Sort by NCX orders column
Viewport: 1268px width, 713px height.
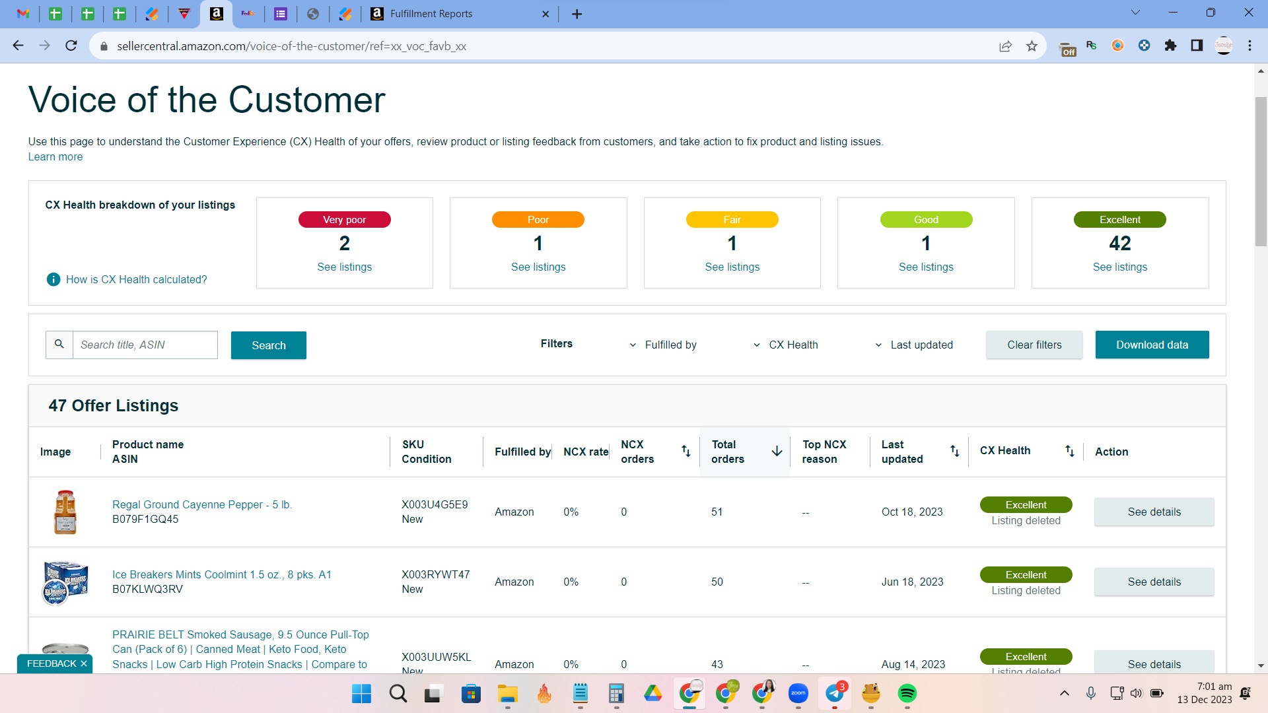[686, 451]
